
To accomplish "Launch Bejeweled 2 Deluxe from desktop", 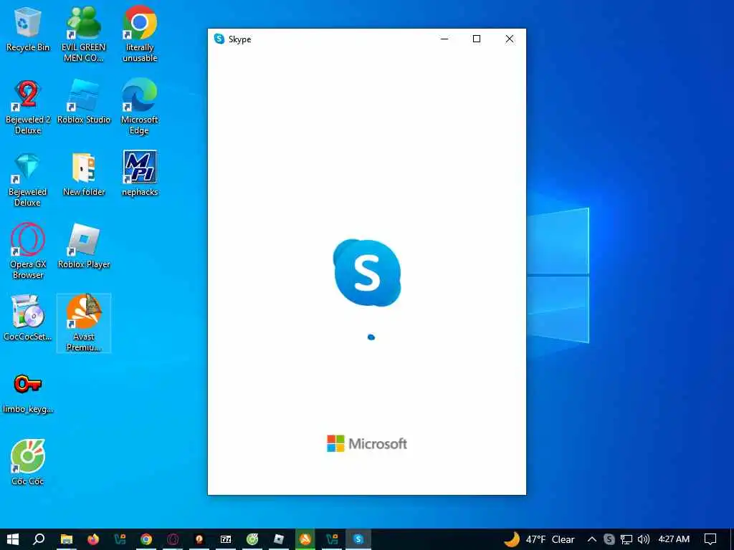I will click(28, 107).
